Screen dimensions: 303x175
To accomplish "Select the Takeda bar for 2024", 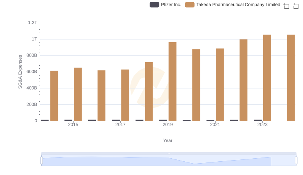I will 291,78.
